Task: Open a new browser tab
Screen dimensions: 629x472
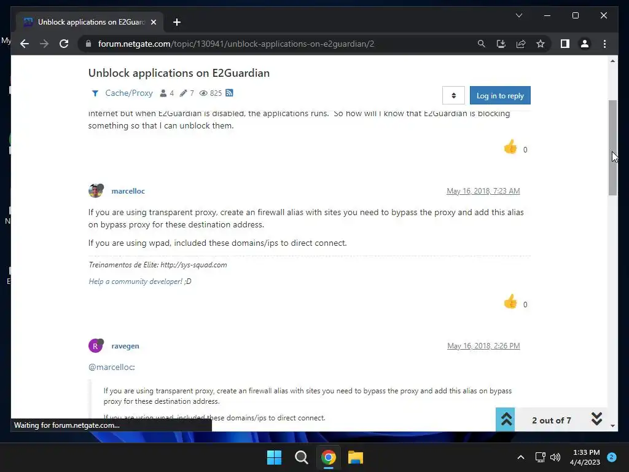Action: 176,22
